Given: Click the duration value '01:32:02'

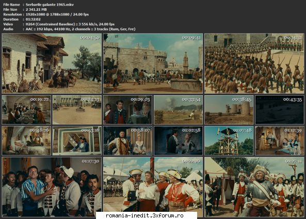Looking at the screenshot, I should (33, 19).
